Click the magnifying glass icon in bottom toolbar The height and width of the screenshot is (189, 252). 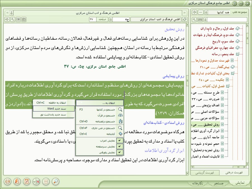coord(55,182)
